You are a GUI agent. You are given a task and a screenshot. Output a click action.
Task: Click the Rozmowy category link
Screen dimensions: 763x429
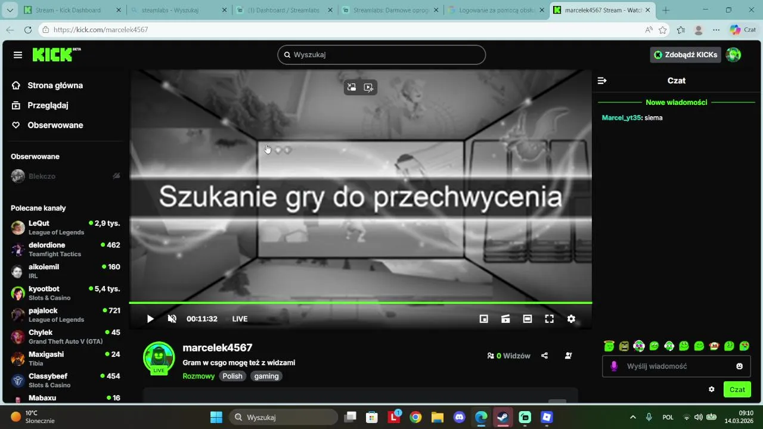pyautogui.click(x=198, y=376)
